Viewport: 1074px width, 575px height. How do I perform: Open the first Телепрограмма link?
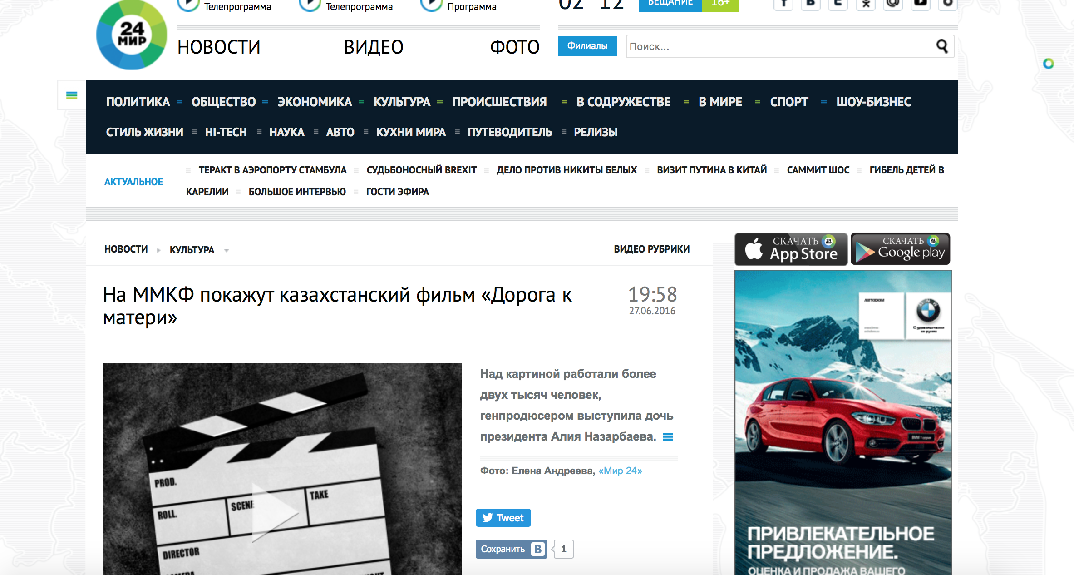[x=237, y=6]
